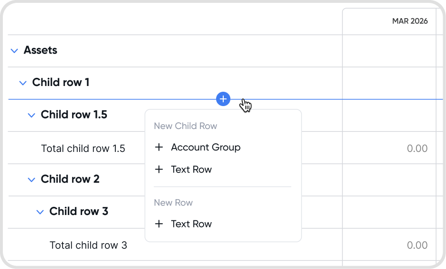
Task: Select the Child row 1 label
Action: 61,82
